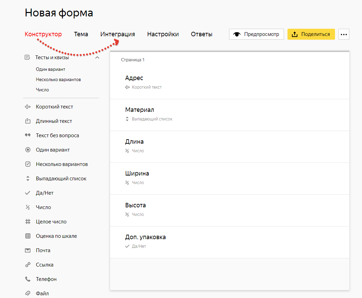The height and width of the screenshot is (298, 362).
Task: Click the phone handset icon for Телефон
Action: pos(28,279)
